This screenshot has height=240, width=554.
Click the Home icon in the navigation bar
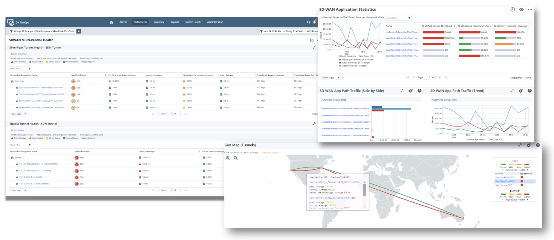[x=111, y=22]
